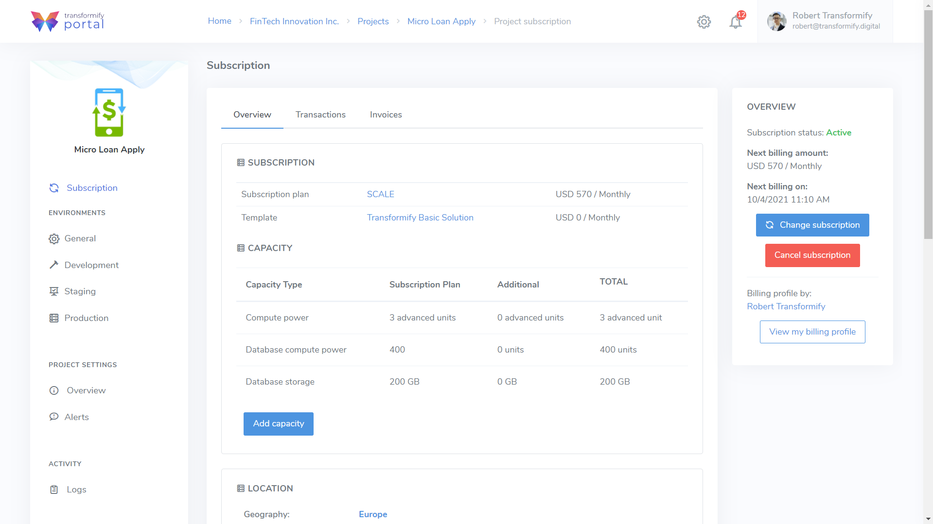Click the Production server icon
The width and height of the screenshot is (933, 524).
pos(54,318)
